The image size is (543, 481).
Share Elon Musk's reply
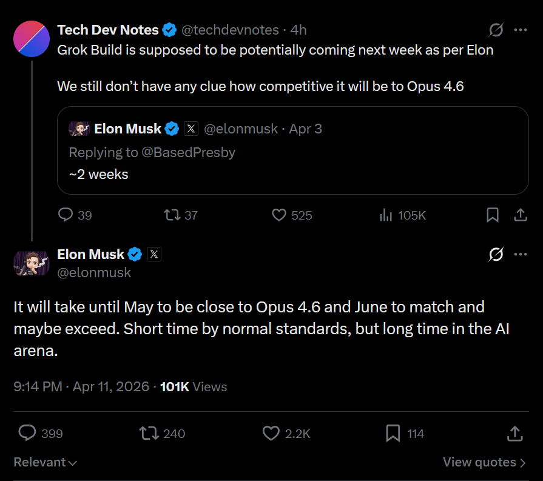pyautogui.click(x=514, y=433)
